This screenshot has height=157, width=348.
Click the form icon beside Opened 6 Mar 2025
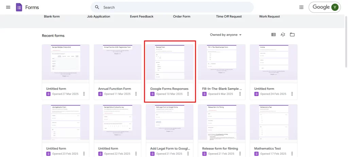point(204,94)
